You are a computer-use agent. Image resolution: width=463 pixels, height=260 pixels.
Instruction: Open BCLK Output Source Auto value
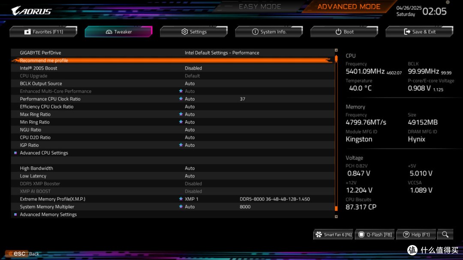[x=189, y=83]
